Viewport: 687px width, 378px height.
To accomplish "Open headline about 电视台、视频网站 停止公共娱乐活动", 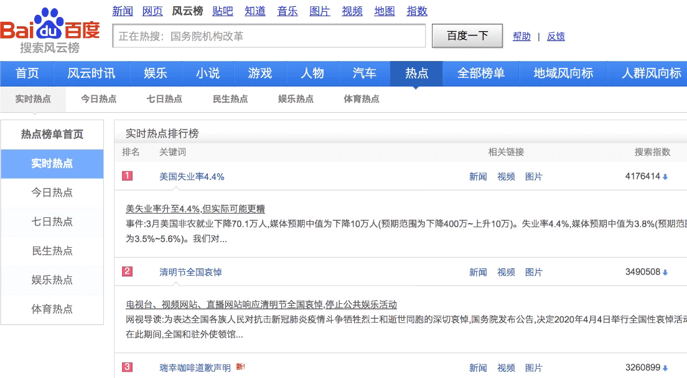I will pyautogui.click(x=261, y=305).
